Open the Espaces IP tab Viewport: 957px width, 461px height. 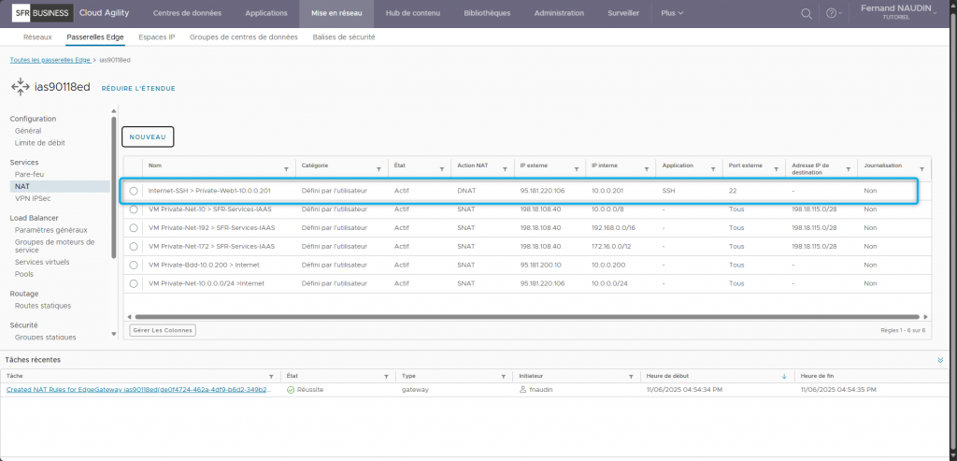pos(156,36)
